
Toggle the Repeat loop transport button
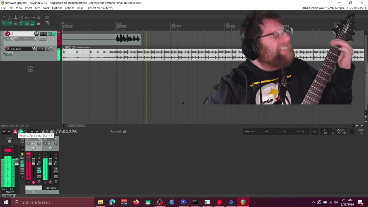(x=26, y=132)
